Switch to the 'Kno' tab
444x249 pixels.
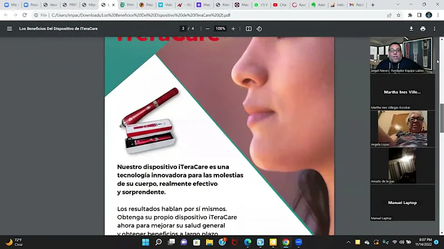tap(223, 5)
